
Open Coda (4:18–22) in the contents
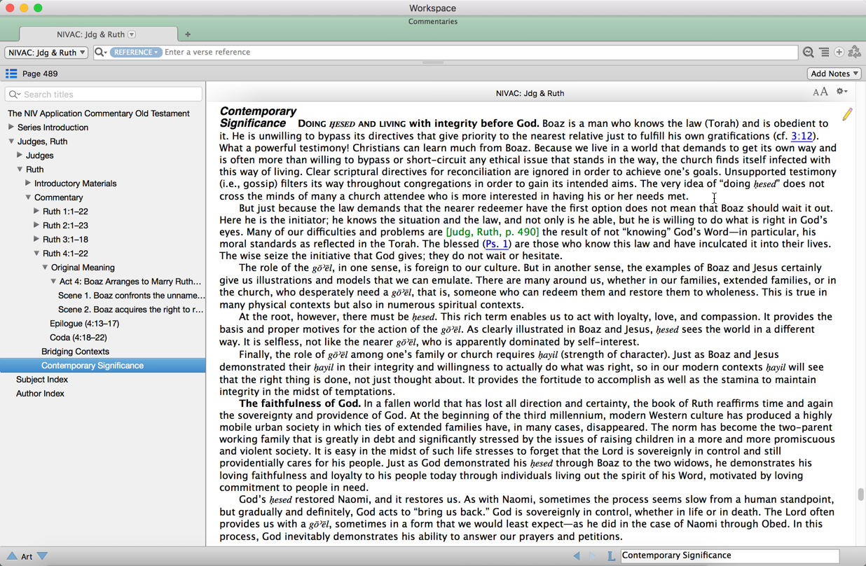click(78, 338)
